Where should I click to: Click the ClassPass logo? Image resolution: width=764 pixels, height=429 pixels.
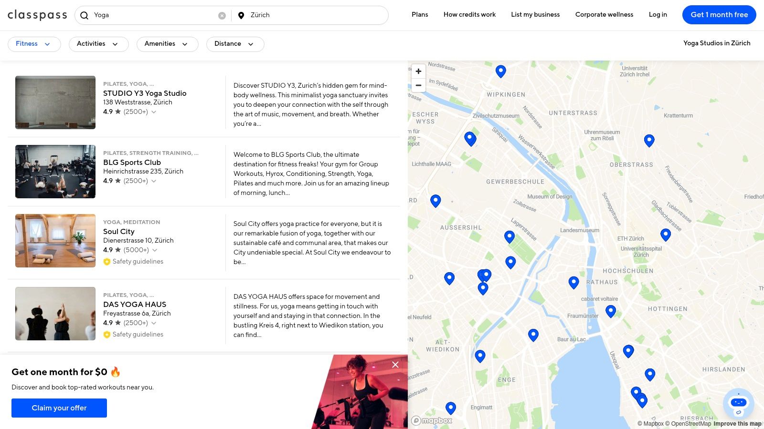(37, 15)
